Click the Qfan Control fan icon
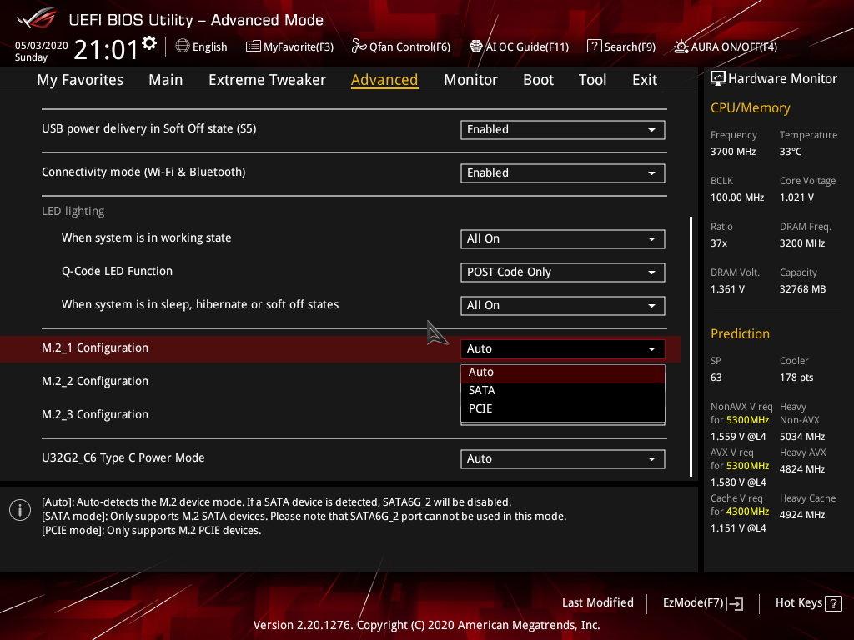The image size is (854, 640). (359, 47)
